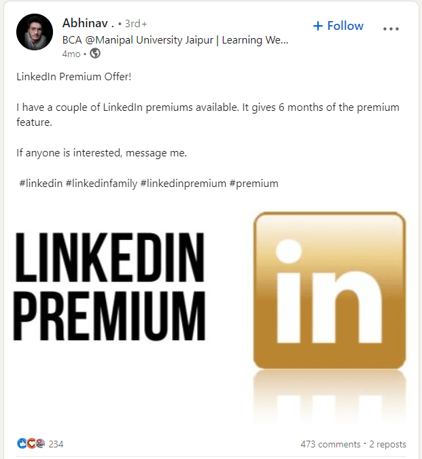
Task: Open the #premium hashtag
Action: coord(254,184)
